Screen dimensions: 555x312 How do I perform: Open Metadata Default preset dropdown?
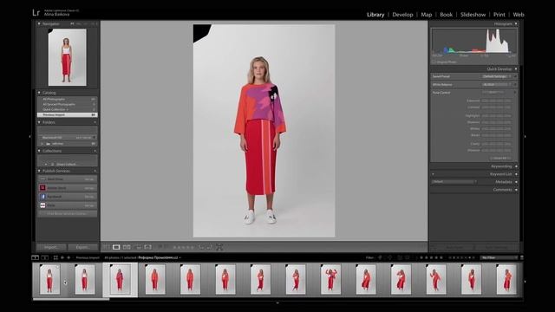[x=454, y=181]
